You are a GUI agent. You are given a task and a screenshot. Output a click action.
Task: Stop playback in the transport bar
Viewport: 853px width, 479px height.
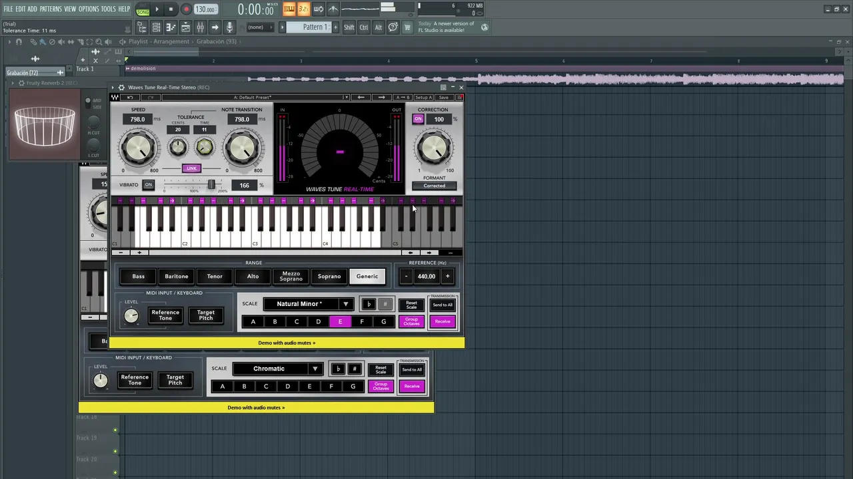pyautogui.click(x=171, y=9)
